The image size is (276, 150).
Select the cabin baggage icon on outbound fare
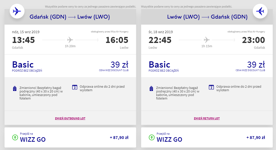[15, 88]
